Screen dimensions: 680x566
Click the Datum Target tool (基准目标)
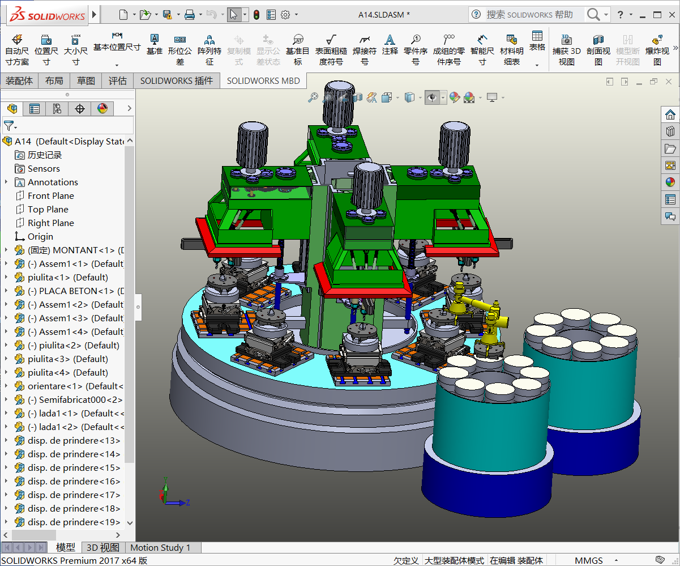[x=298, y=49]
